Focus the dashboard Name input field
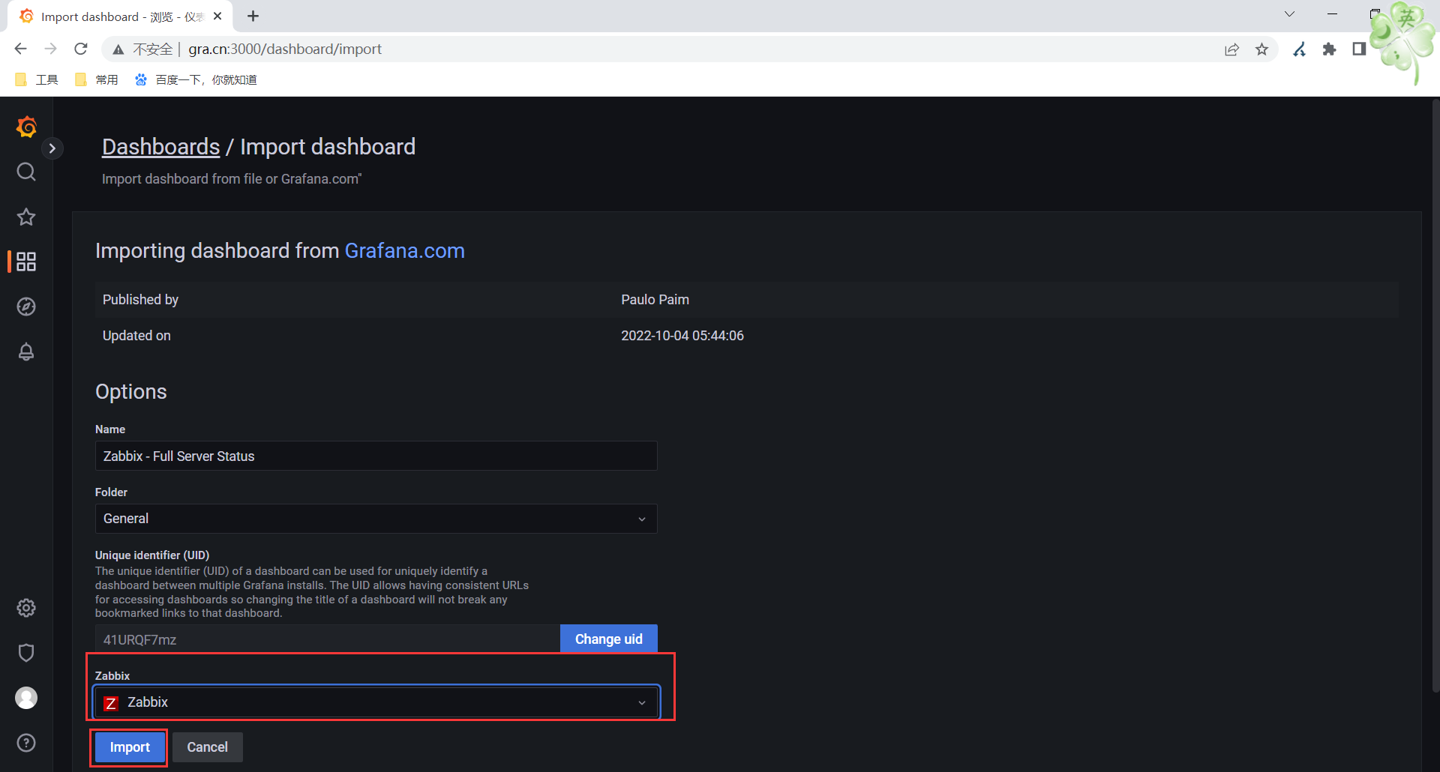Screen dimensions: 1440x772 [x=376, y=456]
